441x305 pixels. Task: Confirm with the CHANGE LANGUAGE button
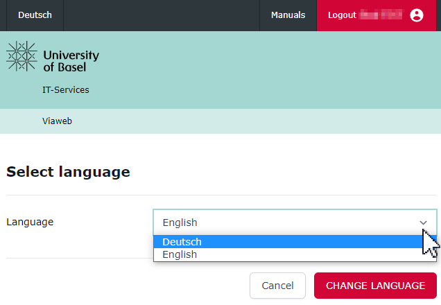[x=375, y=286]
